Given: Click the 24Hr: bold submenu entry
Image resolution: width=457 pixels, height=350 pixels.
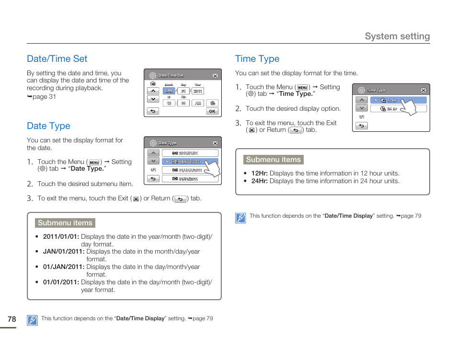Looking at the screenshot, I should (259, 181).
